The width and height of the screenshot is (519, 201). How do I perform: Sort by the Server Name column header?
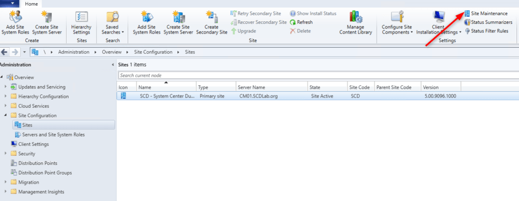pyautogui.click(x=271, y=87)
